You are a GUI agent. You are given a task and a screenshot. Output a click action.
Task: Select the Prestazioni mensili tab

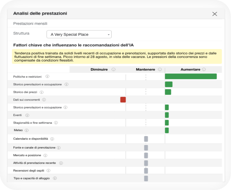coord(30,24)
